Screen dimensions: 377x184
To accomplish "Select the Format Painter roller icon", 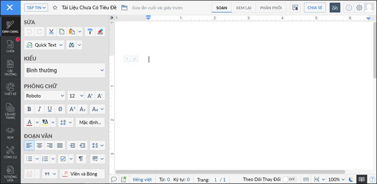I will [x=90, y=32].
